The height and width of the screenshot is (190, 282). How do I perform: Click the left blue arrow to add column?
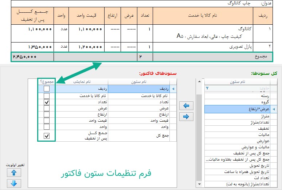coord(186,106)
